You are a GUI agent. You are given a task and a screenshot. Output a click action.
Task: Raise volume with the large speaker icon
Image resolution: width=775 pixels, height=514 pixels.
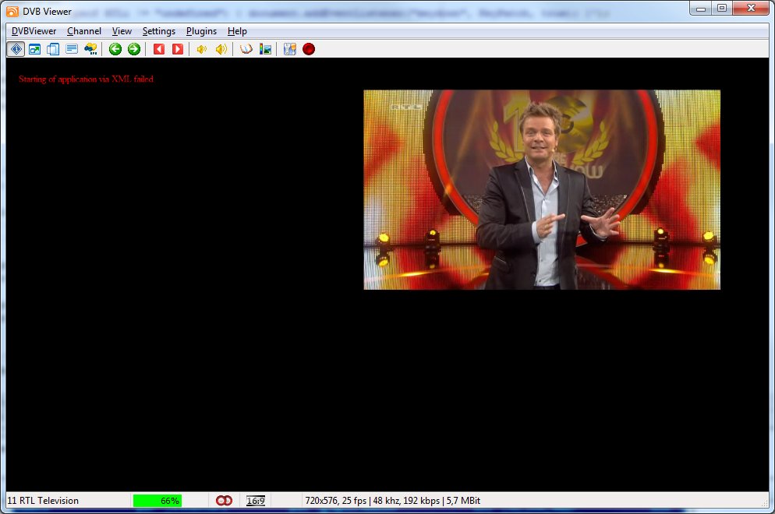point(221,49)
